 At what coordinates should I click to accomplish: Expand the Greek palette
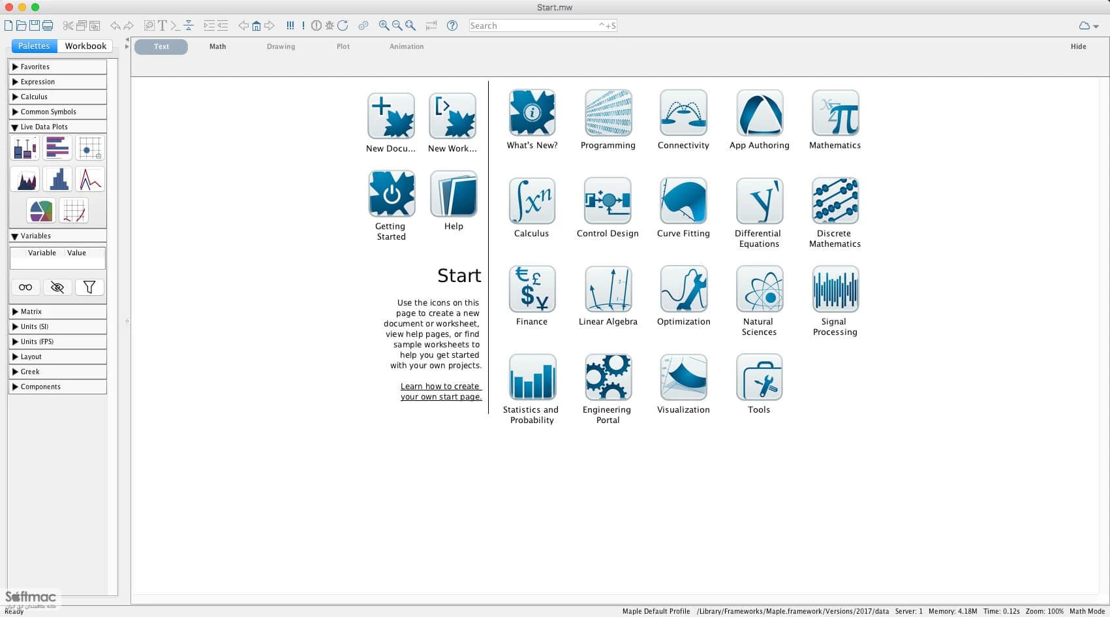click(x=57, y=372)
